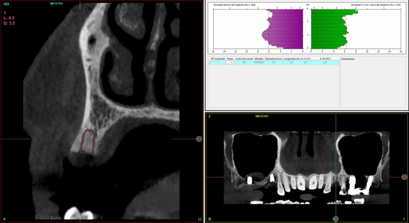The width and height of the screenshot is (409, 223).
Task: Click the yellow SIN FILTRO label on panoramic
Action: 261,116
